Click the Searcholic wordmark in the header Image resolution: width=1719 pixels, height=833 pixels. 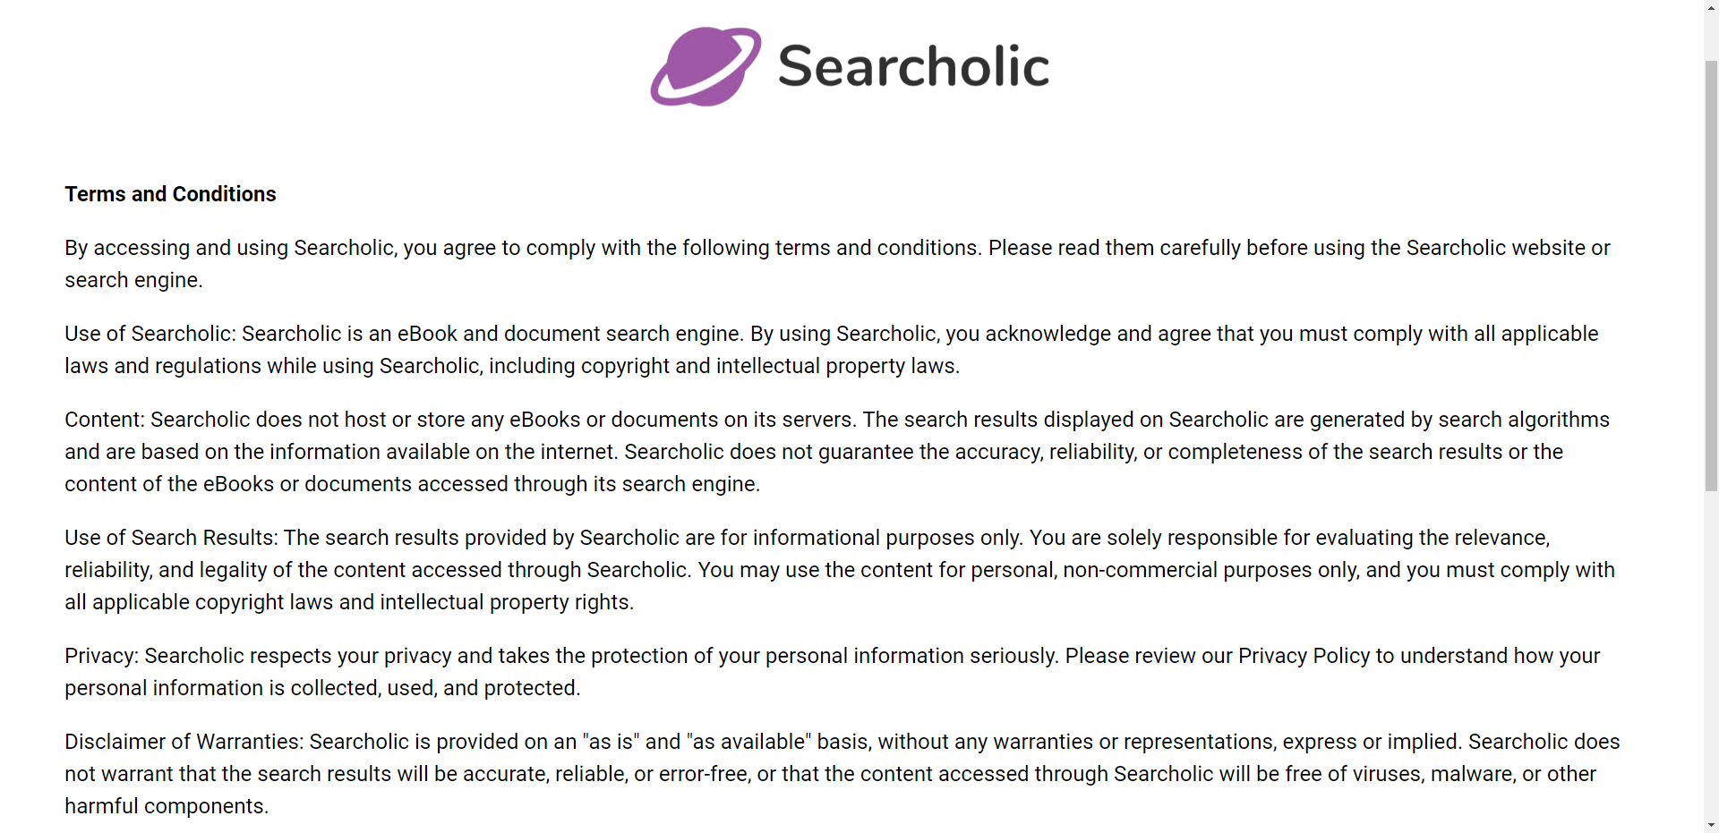913,67
